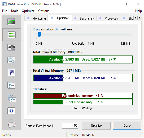Viewport: 144px width, 138px height.
Task: Click the buffer slider track near 128 MB
Action: click(129, 35)
